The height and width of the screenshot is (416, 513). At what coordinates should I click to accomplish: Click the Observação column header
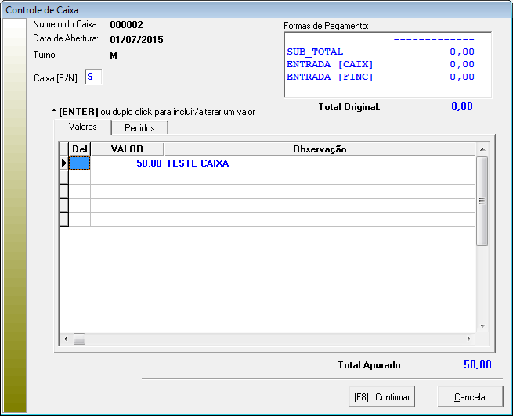click(x=319, y=149)
